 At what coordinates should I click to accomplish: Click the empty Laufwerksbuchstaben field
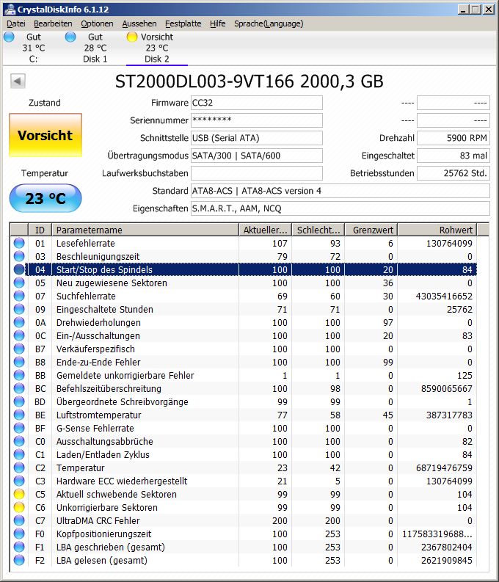257,173
